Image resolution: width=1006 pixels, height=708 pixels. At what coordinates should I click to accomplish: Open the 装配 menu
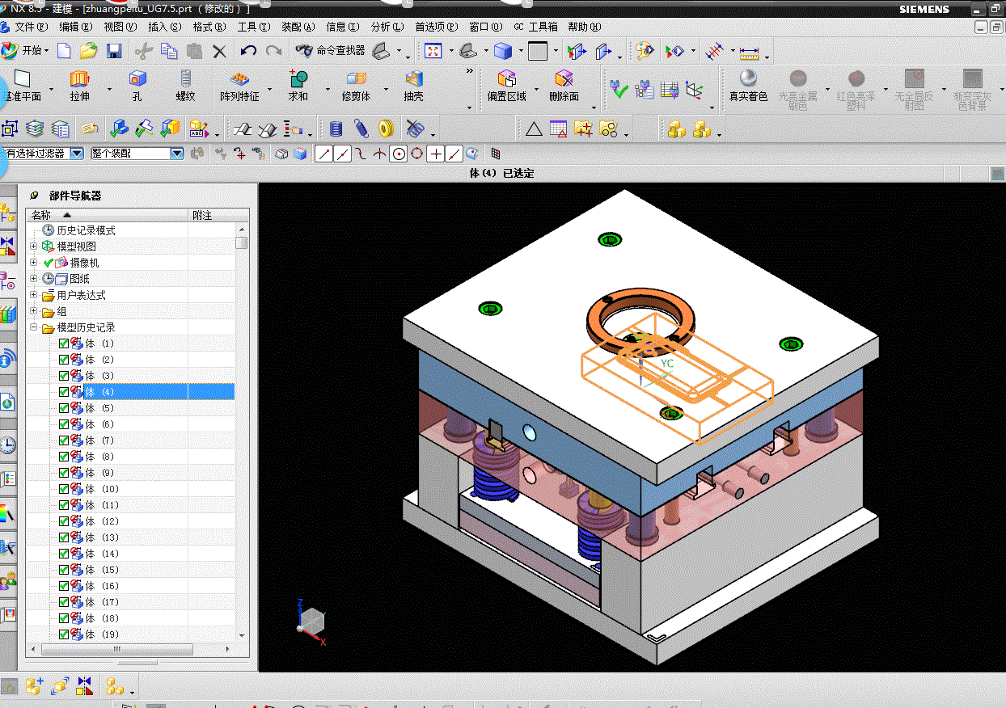pos(298,27)
